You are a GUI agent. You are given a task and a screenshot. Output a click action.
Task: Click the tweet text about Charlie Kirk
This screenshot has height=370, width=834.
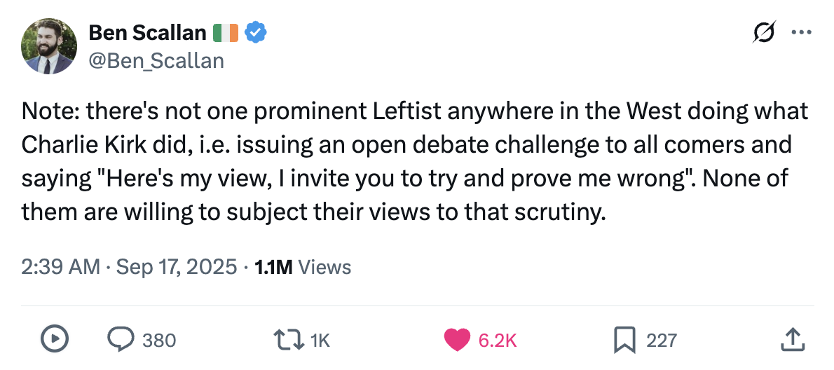point(415,162)
